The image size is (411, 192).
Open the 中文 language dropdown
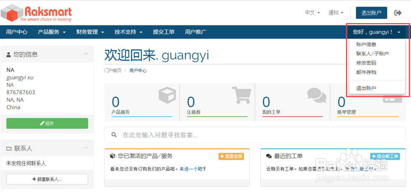pos(312,13)
